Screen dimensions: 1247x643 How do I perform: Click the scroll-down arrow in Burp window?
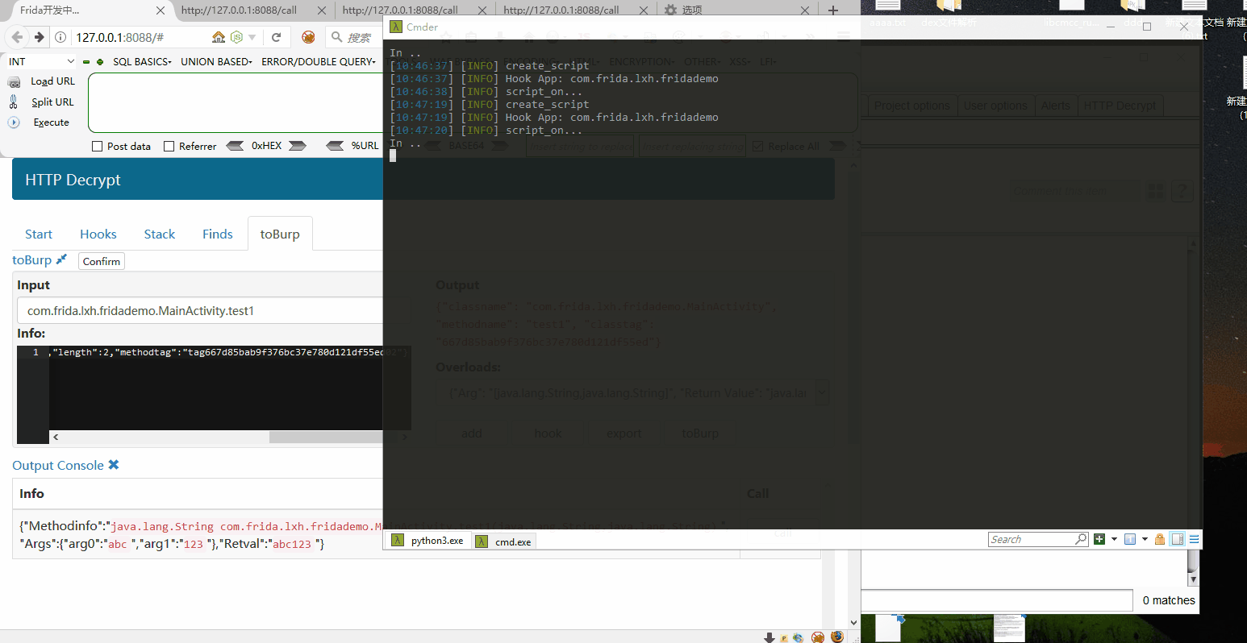(1193, 579)
